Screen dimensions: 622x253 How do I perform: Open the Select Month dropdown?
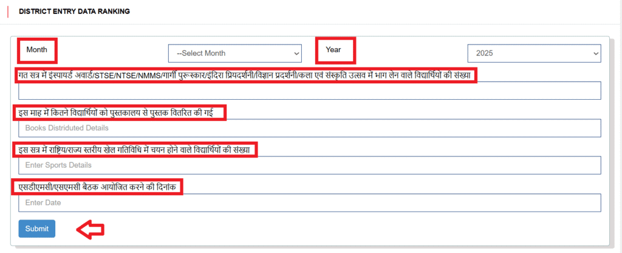tap(234, 53)
